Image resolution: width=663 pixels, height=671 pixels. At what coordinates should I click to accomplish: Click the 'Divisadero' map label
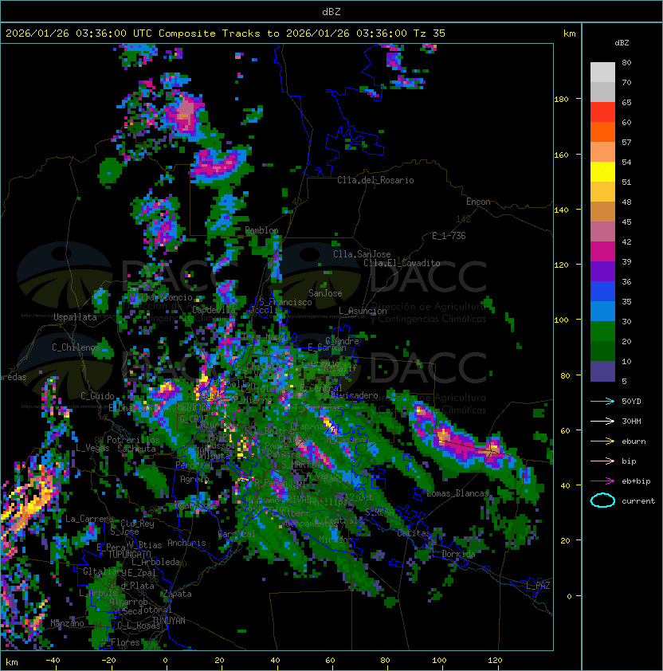[355, 394]
